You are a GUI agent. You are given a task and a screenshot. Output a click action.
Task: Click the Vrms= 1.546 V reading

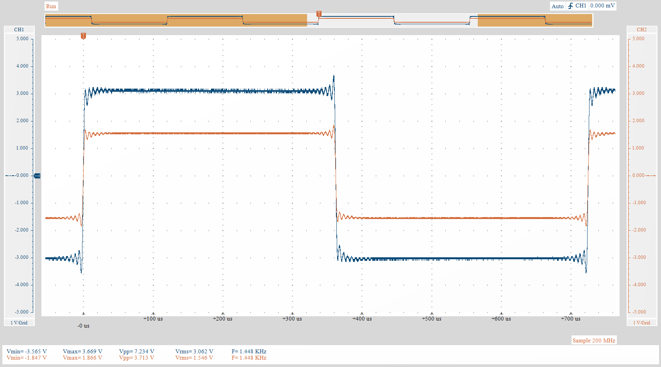194,358
